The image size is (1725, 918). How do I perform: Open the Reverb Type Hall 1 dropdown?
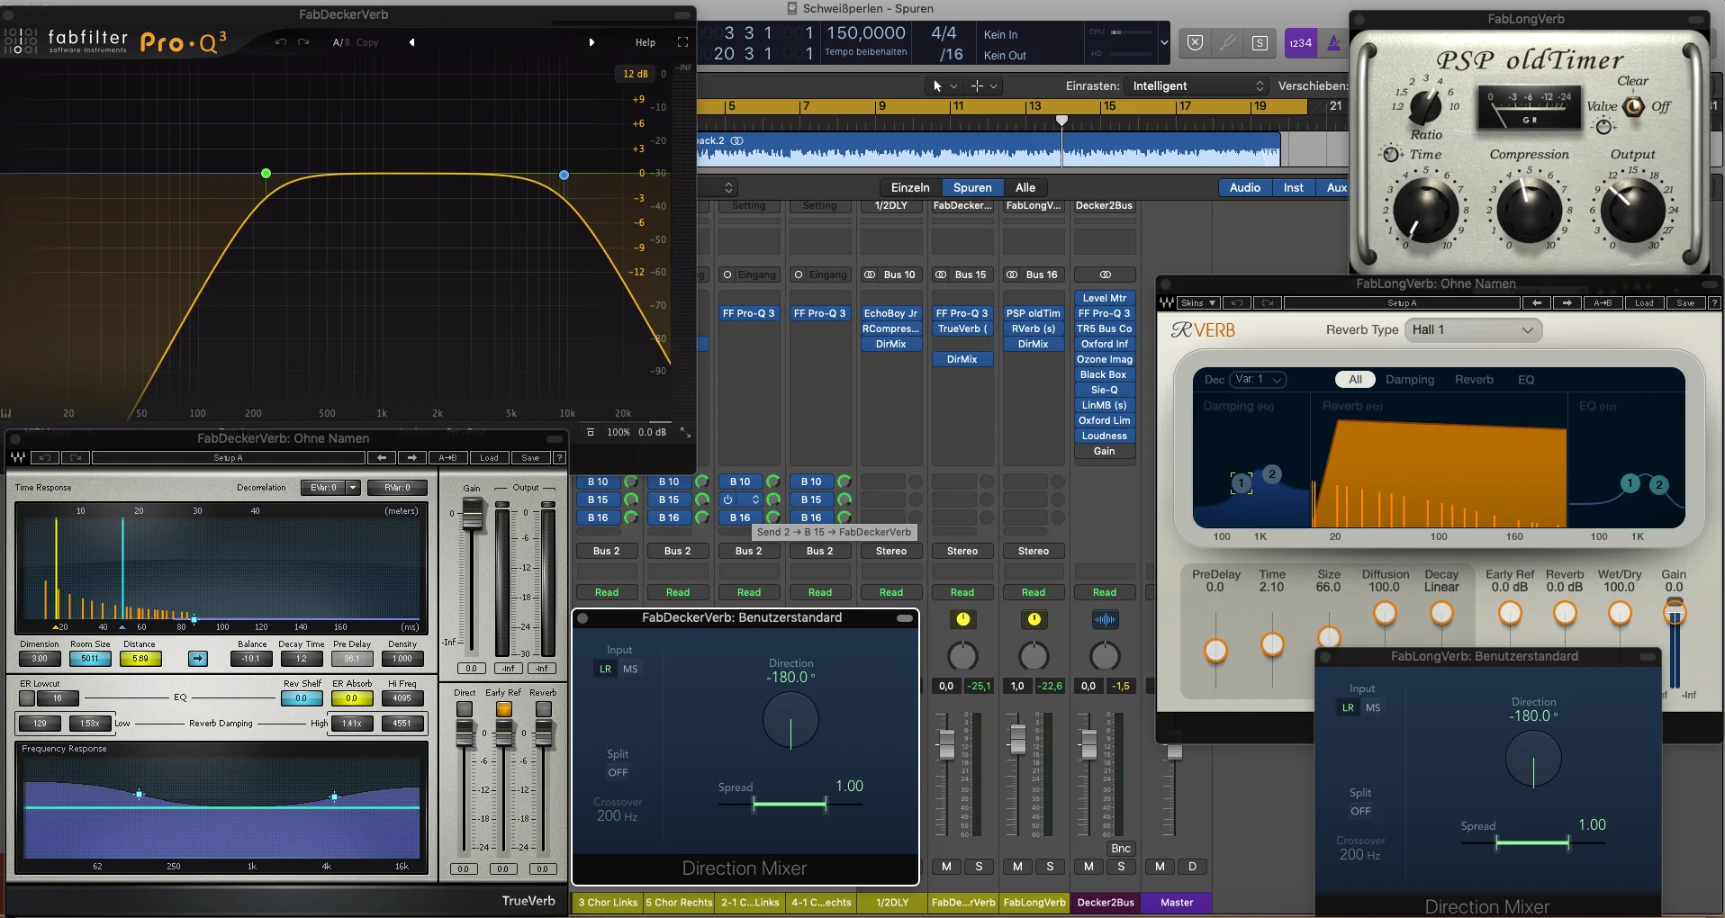1475,330
